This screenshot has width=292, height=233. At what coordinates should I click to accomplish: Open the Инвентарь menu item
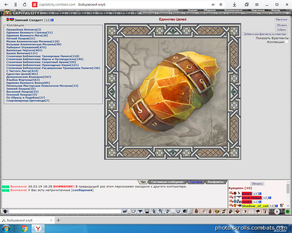(x=148, y=13)
